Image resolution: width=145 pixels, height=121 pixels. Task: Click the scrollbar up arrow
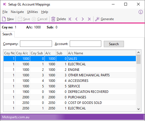[x=138, y=52]
